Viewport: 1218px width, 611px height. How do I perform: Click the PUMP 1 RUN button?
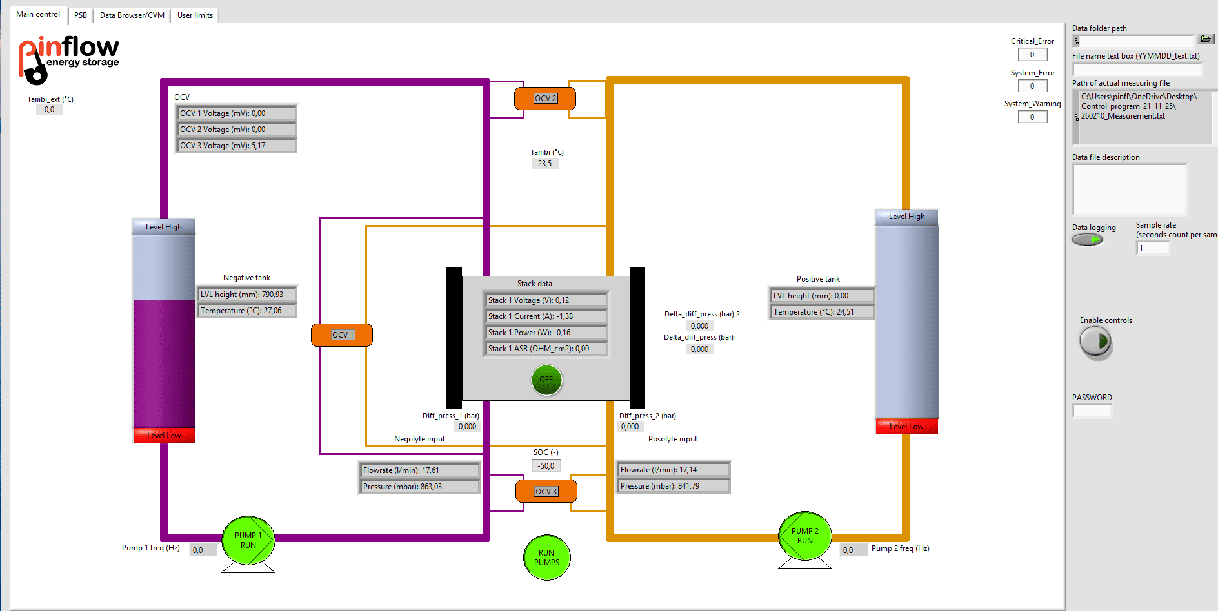tap(248, 541)
